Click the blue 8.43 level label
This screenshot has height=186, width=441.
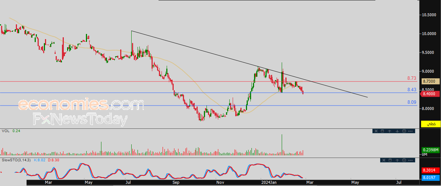[x=412, y=90]
